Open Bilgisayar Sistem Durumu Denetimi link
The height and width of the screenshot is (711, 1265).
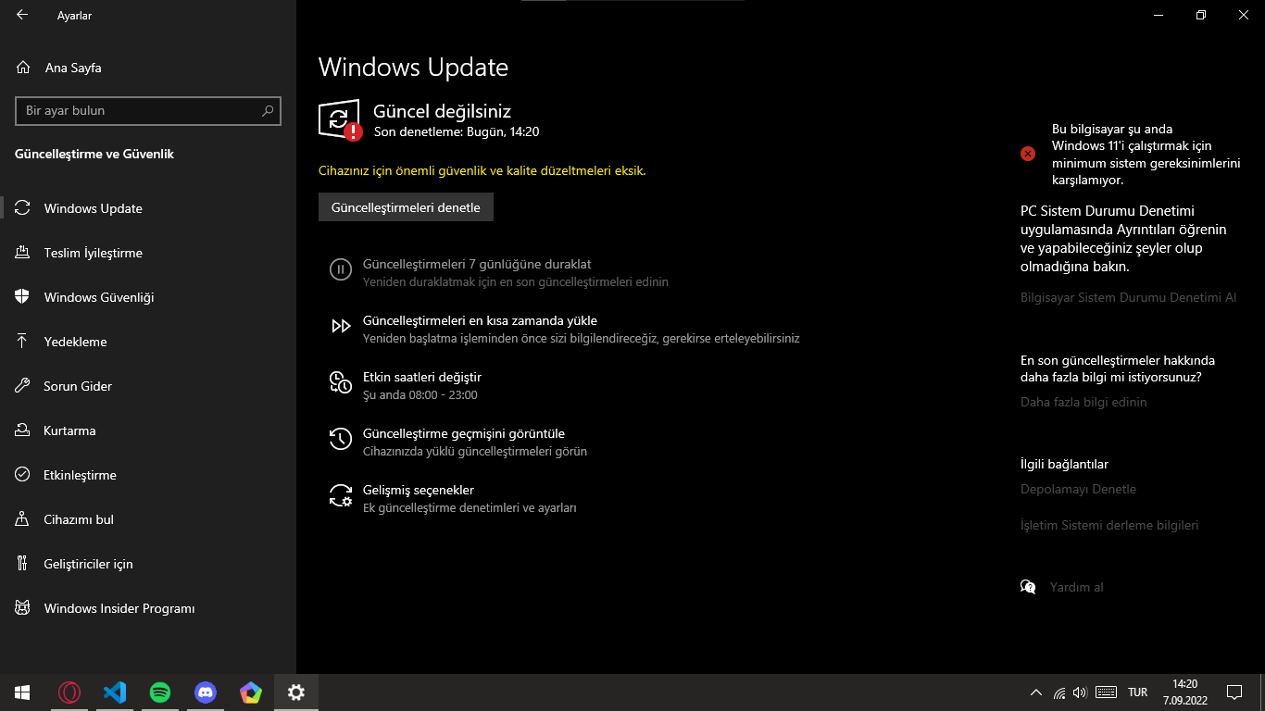(x=1128, y=298)
